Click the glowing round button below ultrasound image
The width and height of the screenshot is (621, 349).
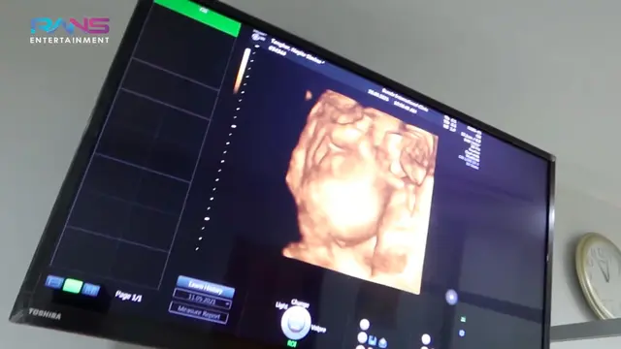[x=451, y=297]
